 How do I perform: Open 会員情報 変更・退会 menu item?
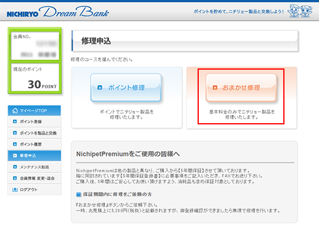(x=35, y=179)
